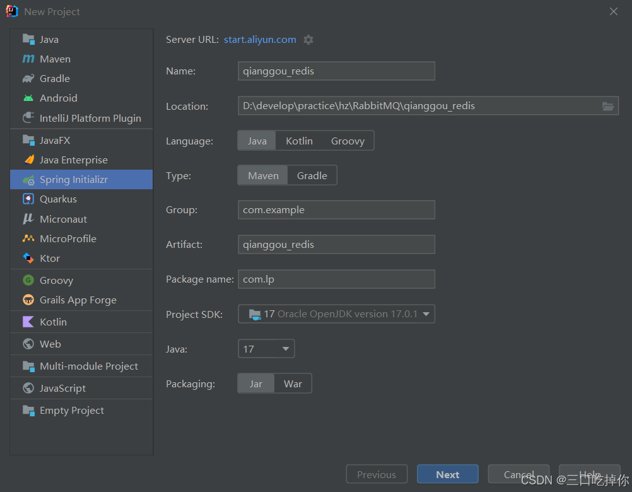Select Gradle in project type list
The image size is (632, 492).
pos(81,79)
